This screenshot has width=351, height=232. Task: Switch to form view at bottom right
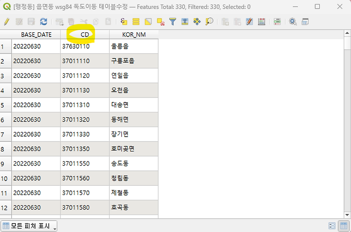coord(332,226)
